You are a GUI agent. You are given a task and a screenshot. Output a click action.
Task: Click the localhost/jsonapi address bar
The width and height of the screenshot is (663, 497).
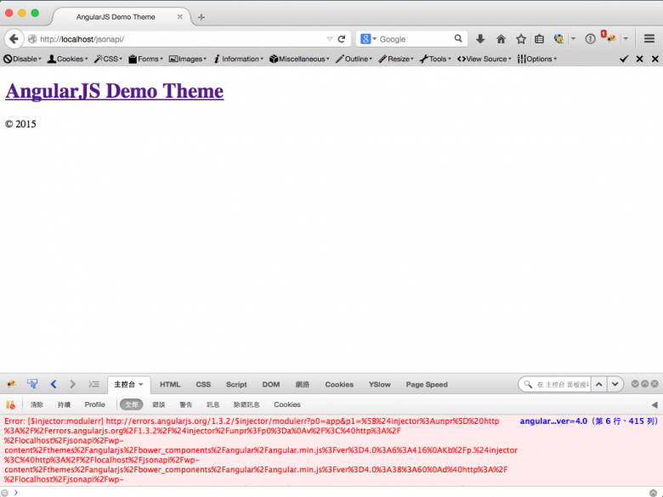pos(182,39)
